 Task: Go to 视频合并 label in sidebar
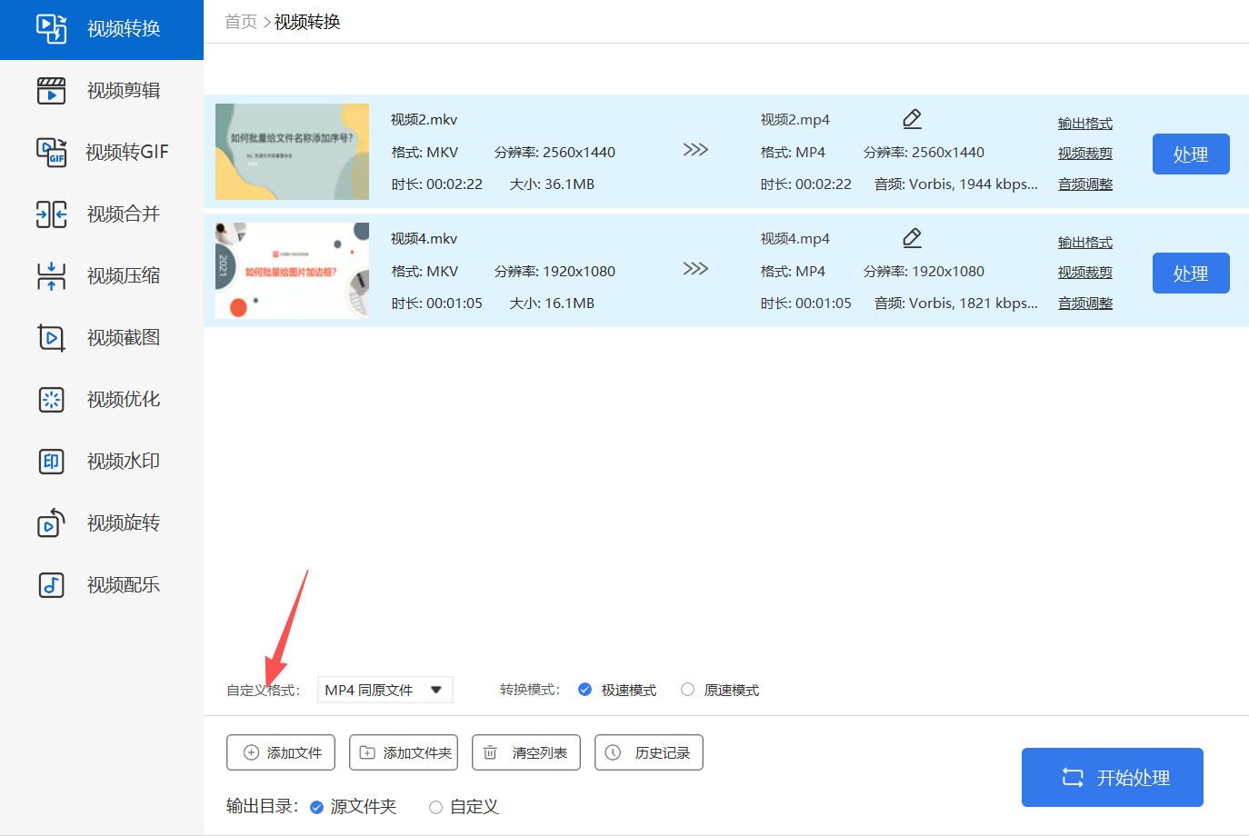coord(124,214)
